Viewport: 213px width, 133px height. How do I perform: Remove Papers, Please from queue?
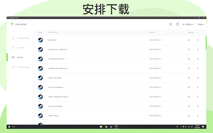198,116
